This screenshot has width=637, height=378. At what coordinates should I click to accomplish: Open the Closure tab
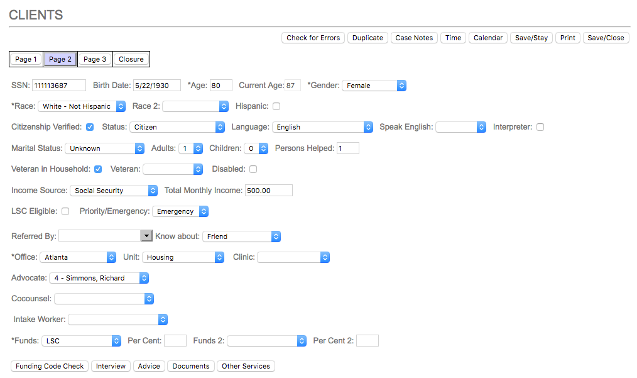(x=131, y=59)
